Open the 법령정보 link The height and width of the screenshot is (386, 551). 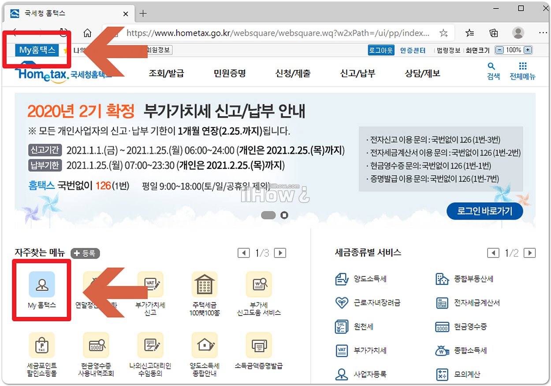[448, 50]
